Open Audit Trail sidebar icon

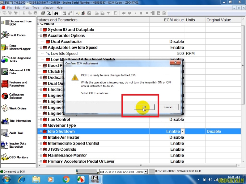(5, 133)
